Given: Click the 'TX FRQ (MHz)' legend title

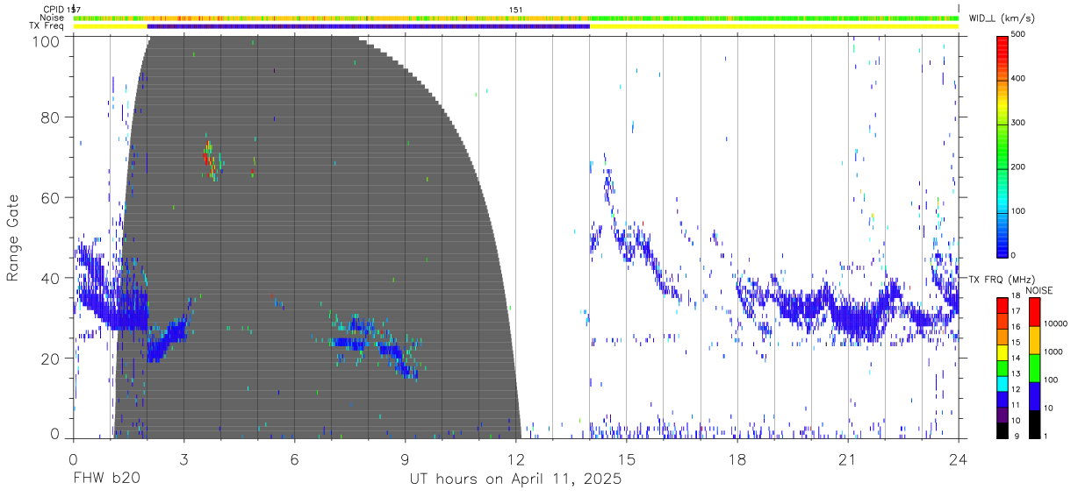Looking at the screenshot, I should (x=1000, y=279).
